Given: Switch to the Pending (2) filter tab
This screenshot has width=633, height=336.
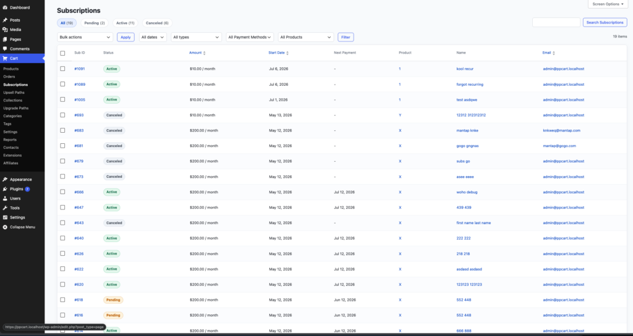Looking at the screenshot, I should click(95, 23).
